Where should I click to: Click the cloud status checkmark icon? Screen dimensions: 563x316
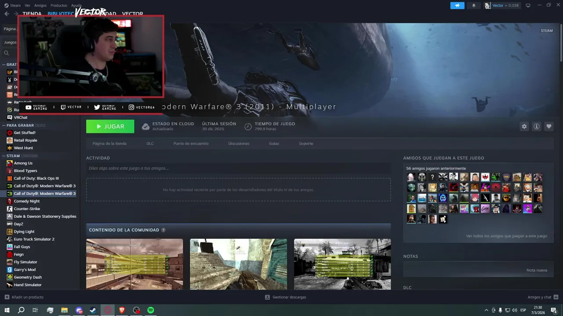click(x=146, y=126)
